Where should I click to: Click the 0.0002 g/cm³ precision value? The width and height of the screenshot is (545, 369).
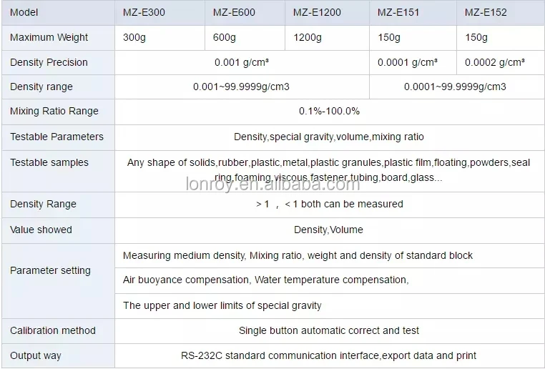click(495, 62)
